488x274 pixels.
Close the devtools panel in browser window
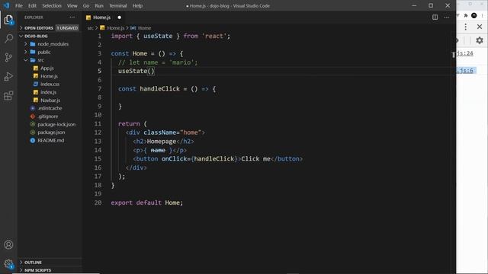[x=480, y=27]
